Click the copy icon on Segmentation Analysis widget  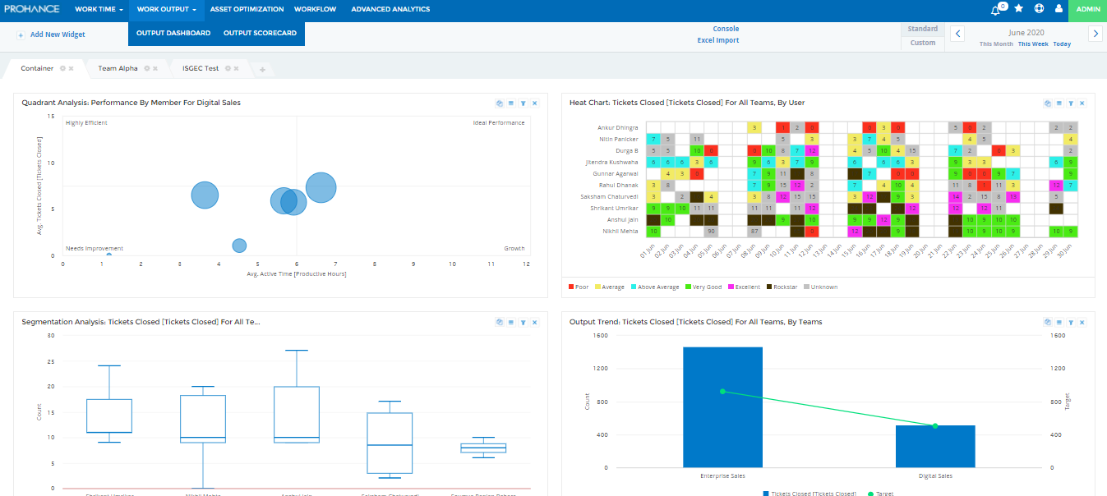click(500, 322)
